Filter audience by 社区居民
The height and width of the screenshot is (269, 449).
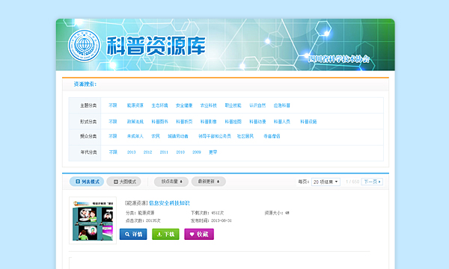point(245,136)
